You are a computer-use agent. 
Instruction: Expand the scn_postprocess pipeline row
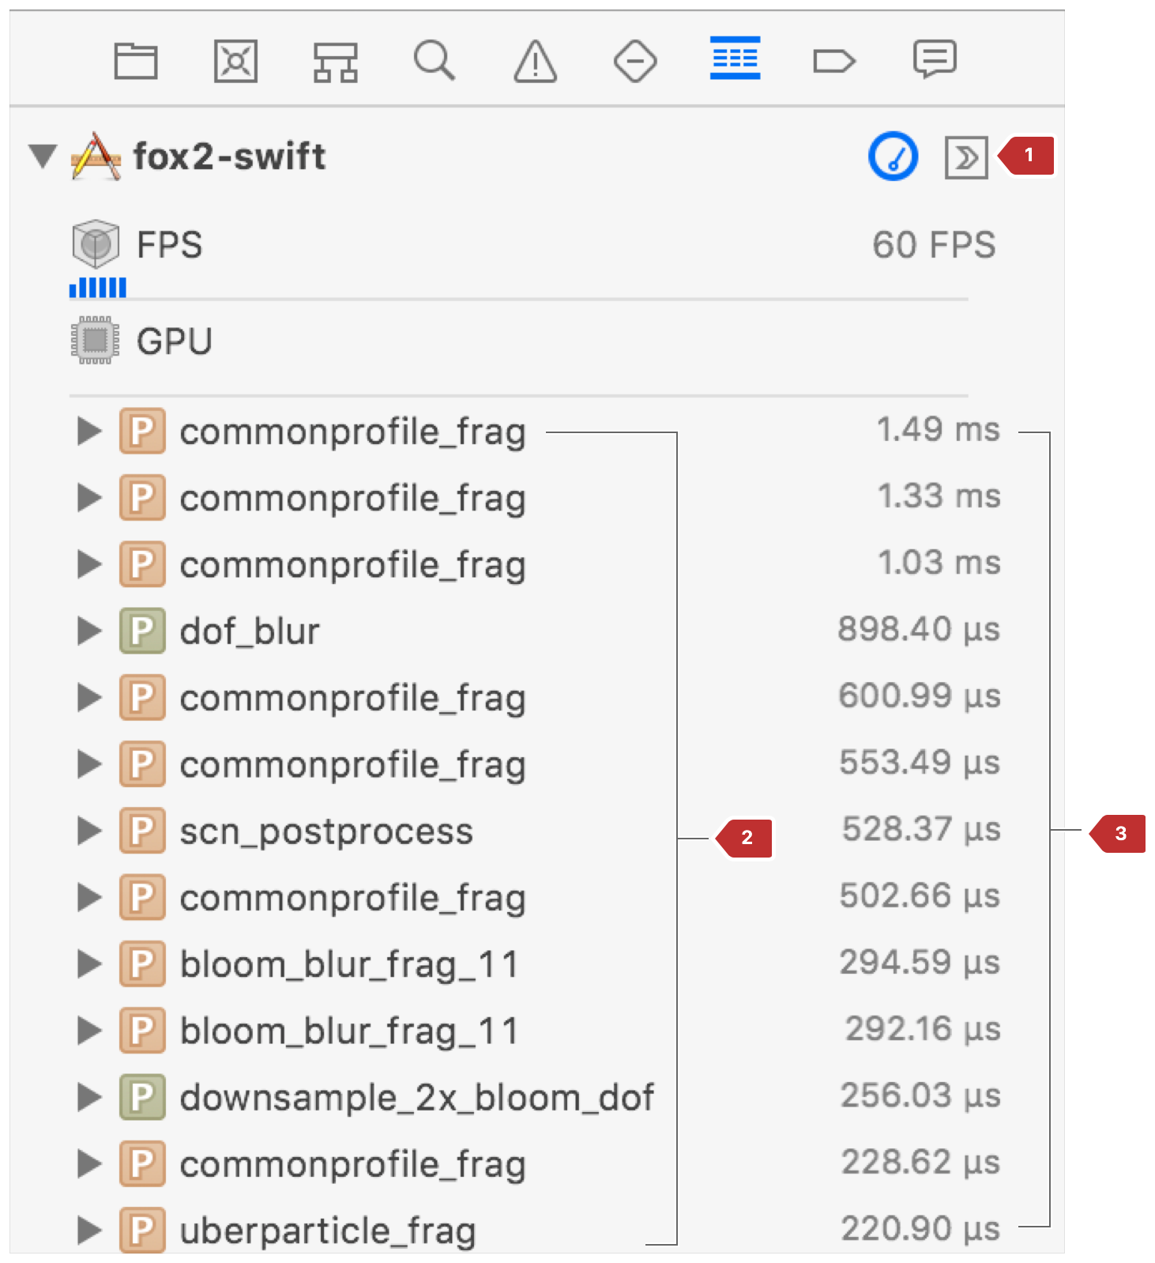pos(89,831)
